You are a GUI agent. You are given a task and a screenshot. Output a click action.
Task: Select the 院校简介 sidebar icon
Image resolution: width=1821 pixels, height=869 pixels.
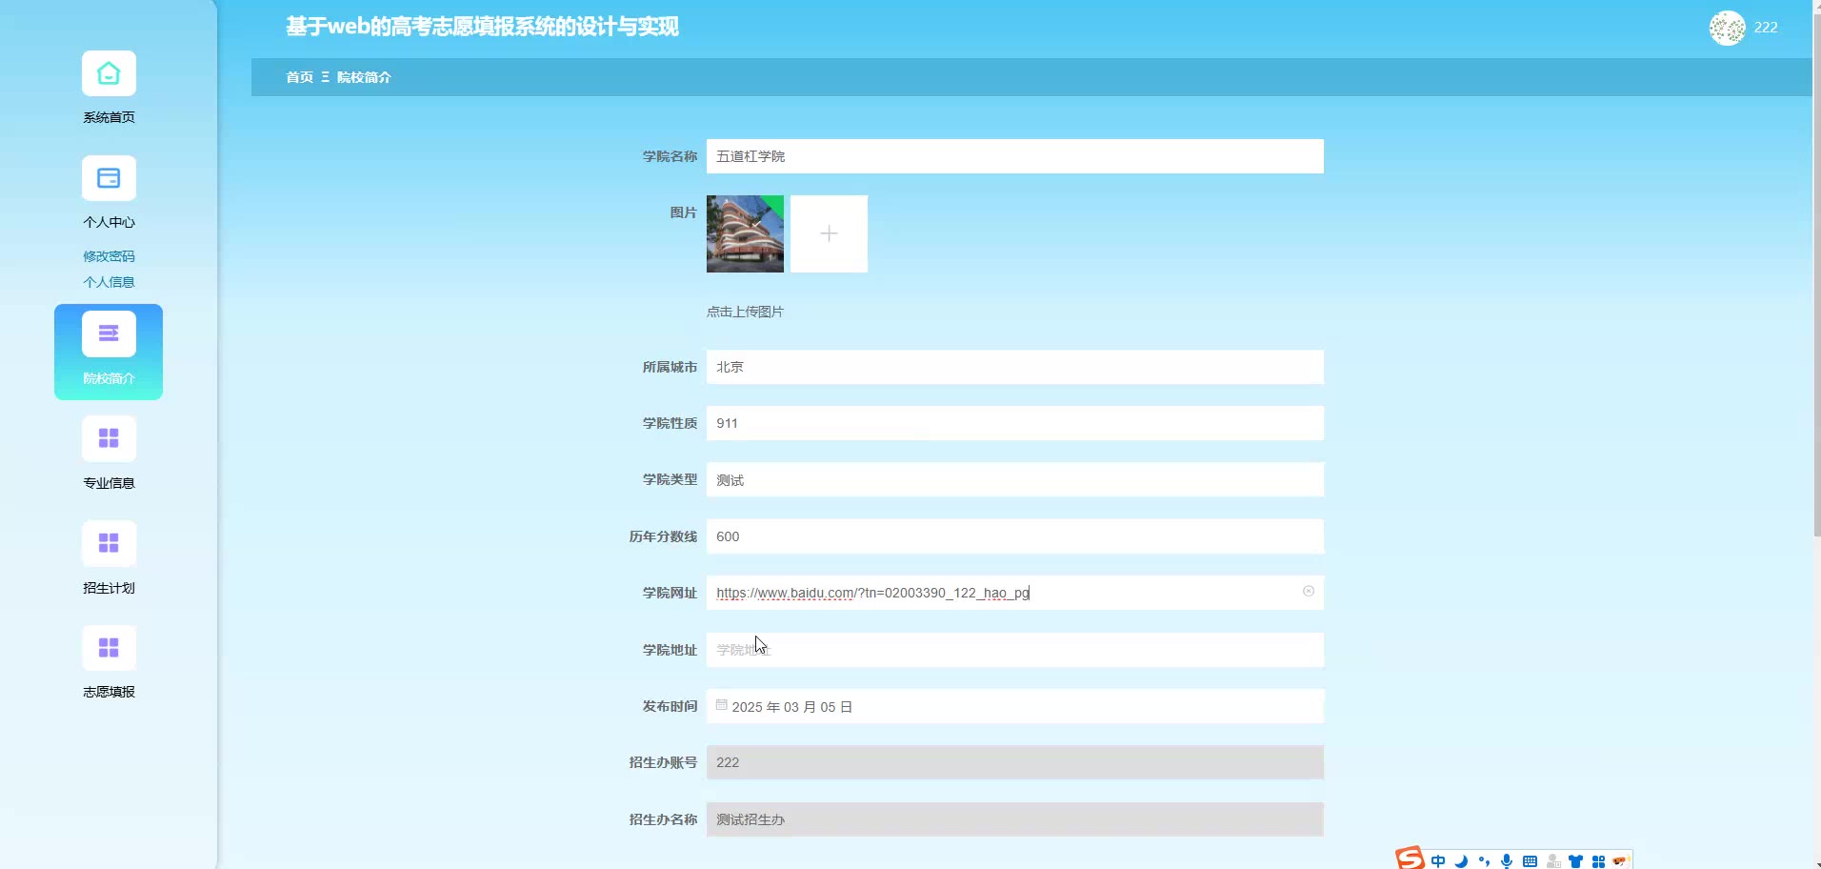109,334
